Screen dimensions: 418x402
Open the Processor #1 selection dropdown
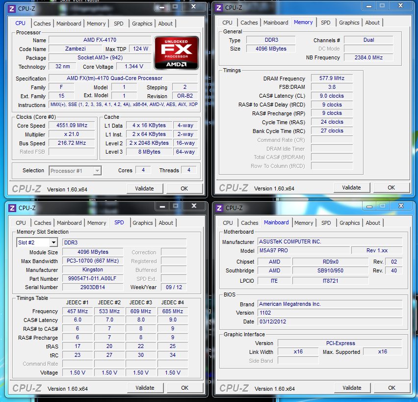point(97,171)
